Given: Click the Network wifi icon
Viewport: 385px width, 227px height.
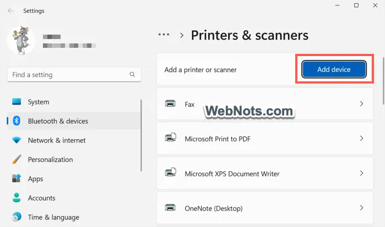Looking at the screenshot, I should [x=17, y=140].
